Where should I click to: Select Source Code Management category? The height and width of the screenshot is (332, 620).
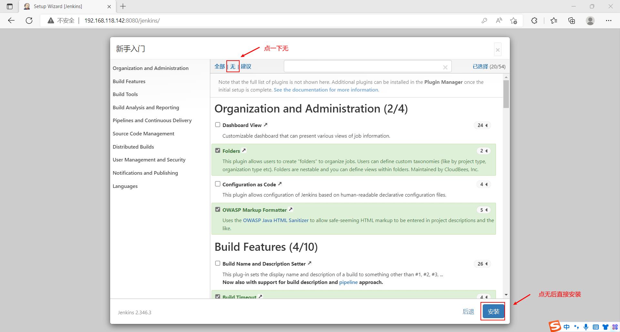[143, 133]
